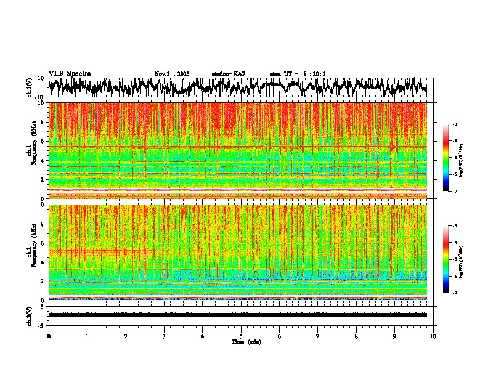Click the ch.3(V) axis label

click(30, 316)
